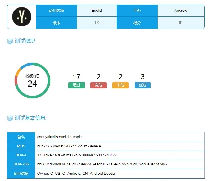This screenshot has width=215, height=181.
Task: Click the Android platform value
Action: coord(181,11)
